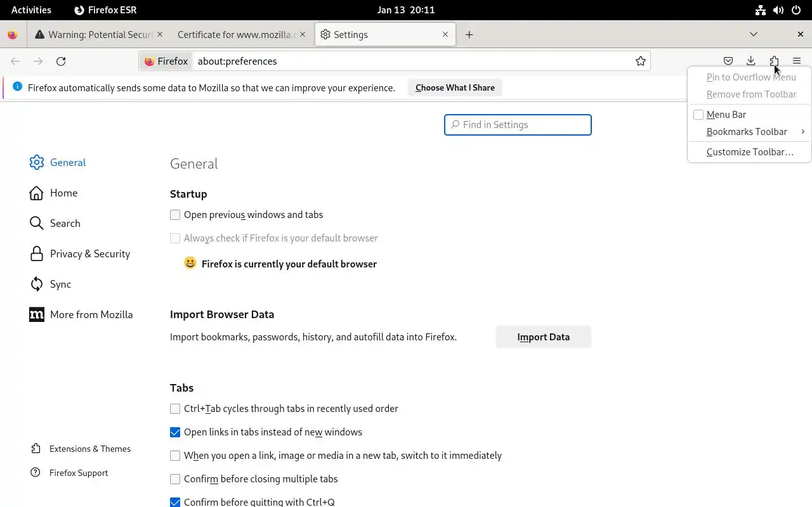Switch to the Warning: Potential Security tab
The image size is (812, 507).
pyautogui.click(x=95, y=35)
